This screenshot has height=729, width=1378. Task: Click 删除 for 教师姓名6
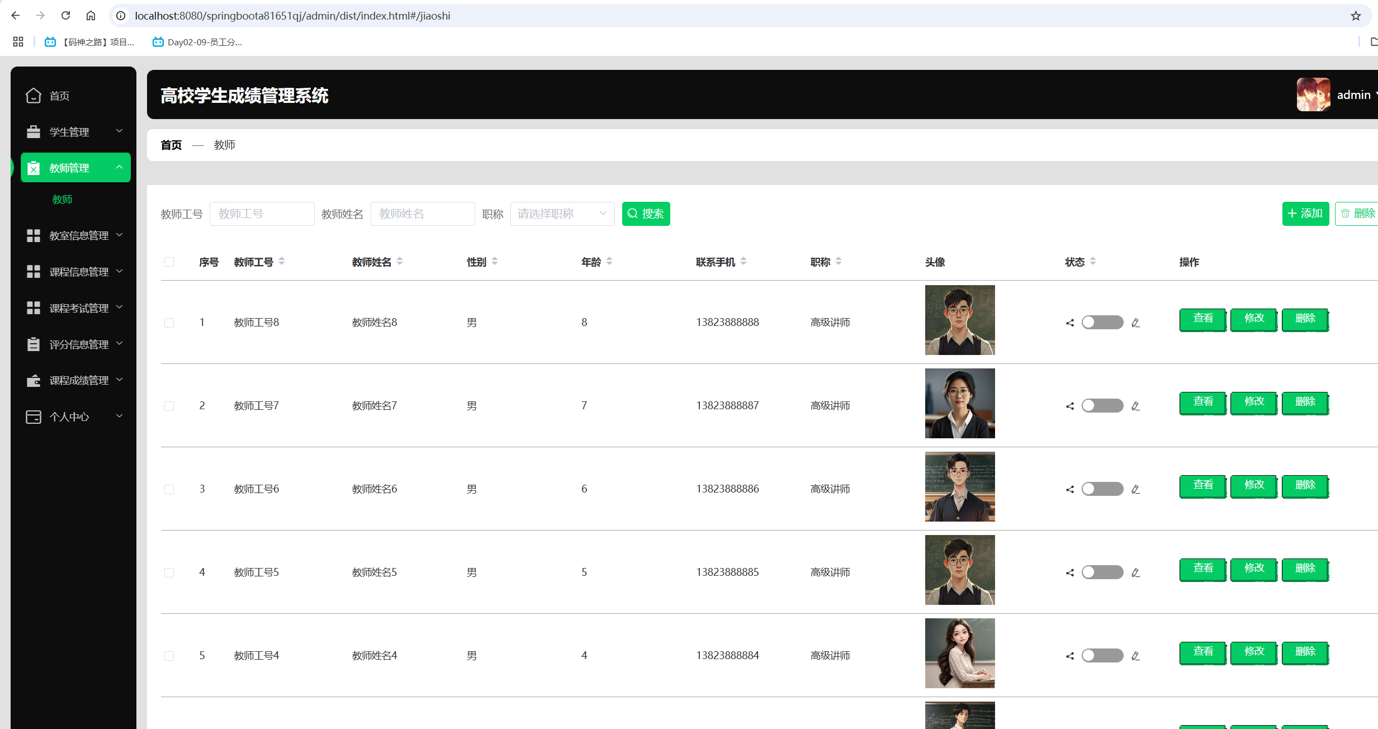tap(1305, 486)
